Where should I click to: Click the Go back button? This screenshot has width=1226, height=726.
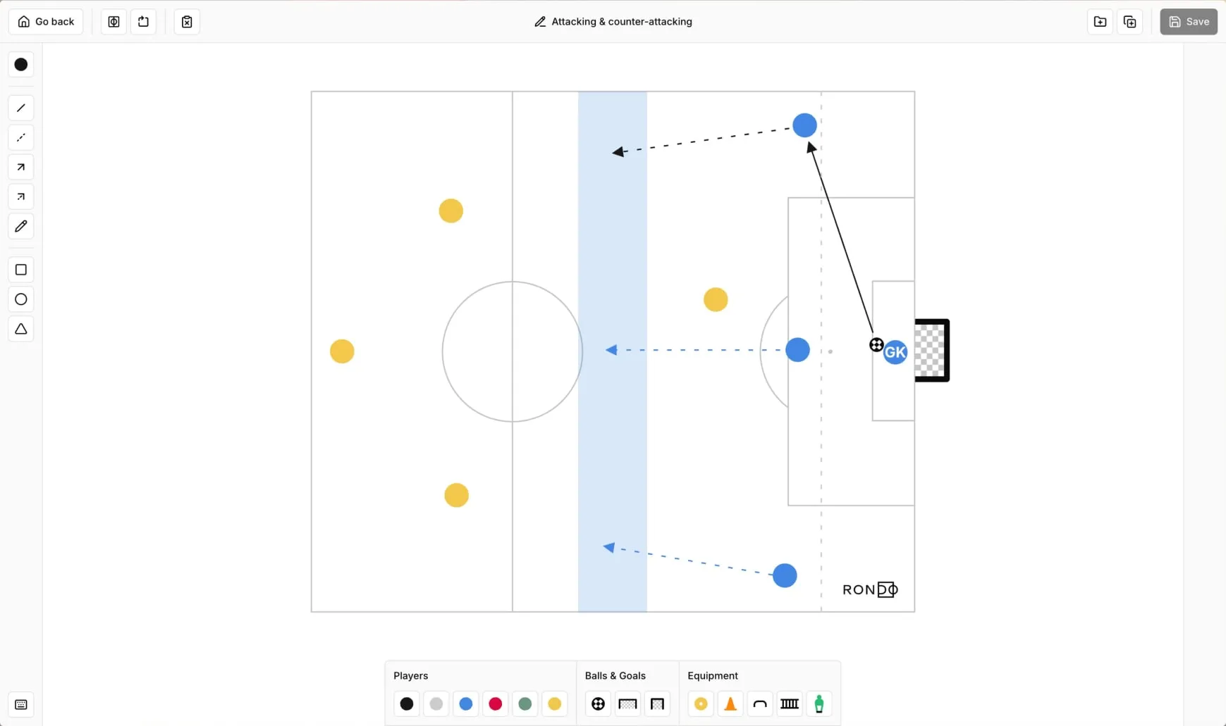click(x=46, y=22)
